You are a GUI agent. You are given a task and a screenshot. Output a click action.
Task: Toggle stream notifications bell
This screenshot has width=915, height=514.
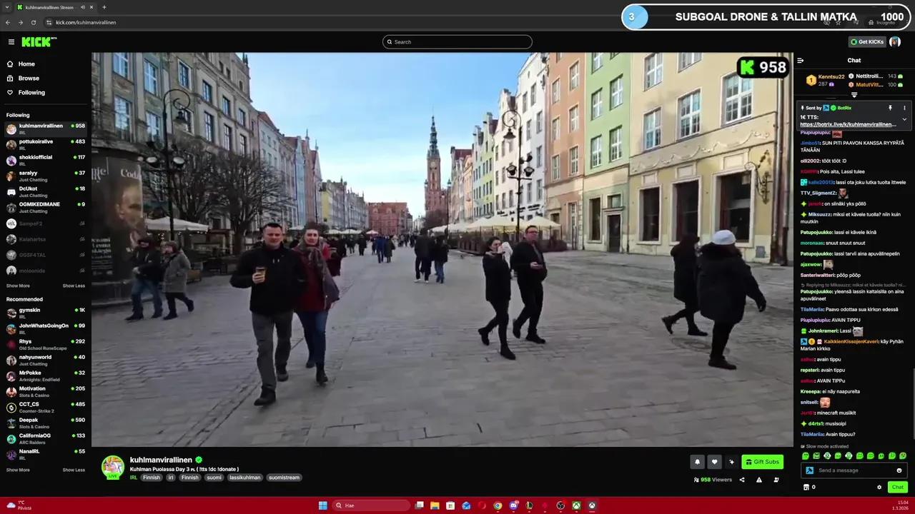697,462
